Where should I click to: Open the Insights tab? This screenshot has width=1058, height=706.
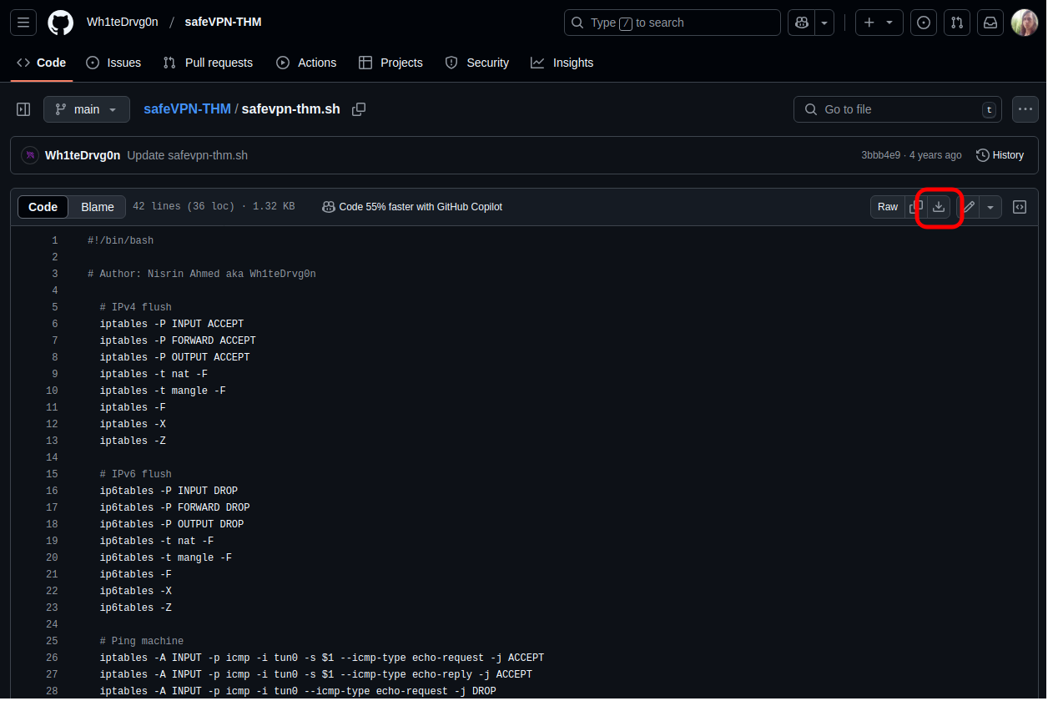[562, 63]
